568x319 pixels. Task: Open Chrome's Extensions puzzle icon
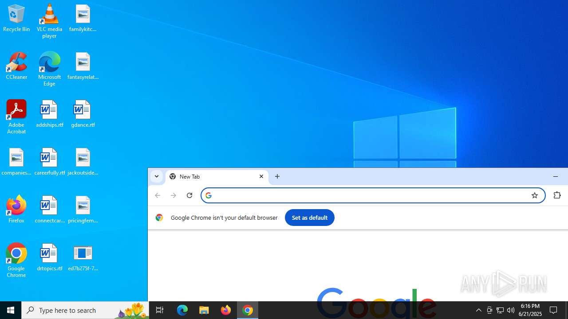[x=557, y=195]
